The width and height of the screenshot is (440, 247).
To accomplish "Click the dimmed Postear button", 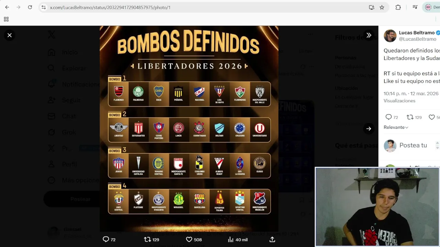I will tap(80, 199).
